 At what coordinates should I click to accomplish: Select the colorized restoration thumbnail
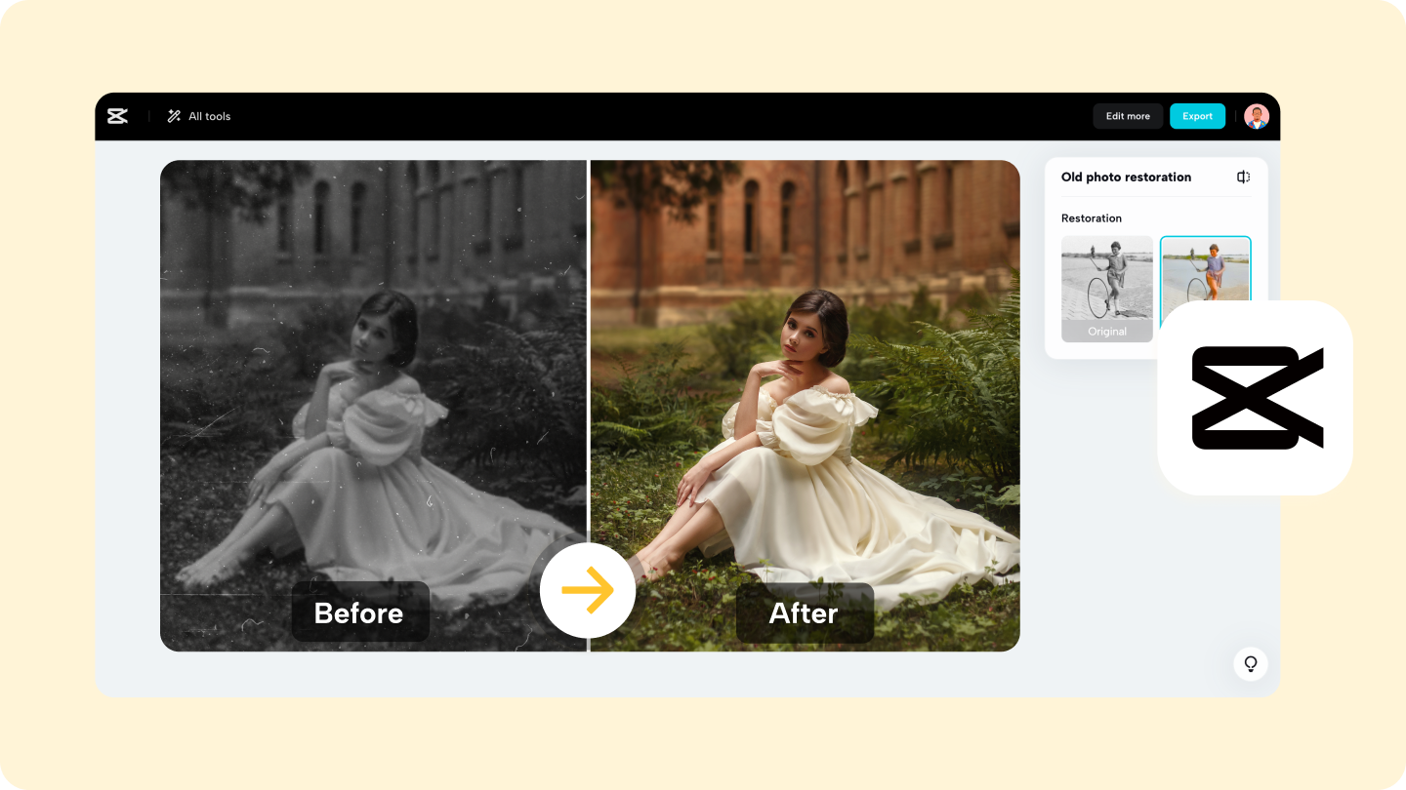(1205, 269)
